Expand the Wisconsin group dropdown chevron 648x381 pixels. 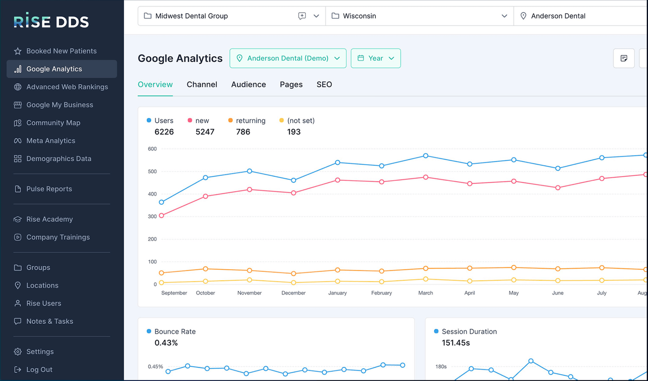point(504,16)
